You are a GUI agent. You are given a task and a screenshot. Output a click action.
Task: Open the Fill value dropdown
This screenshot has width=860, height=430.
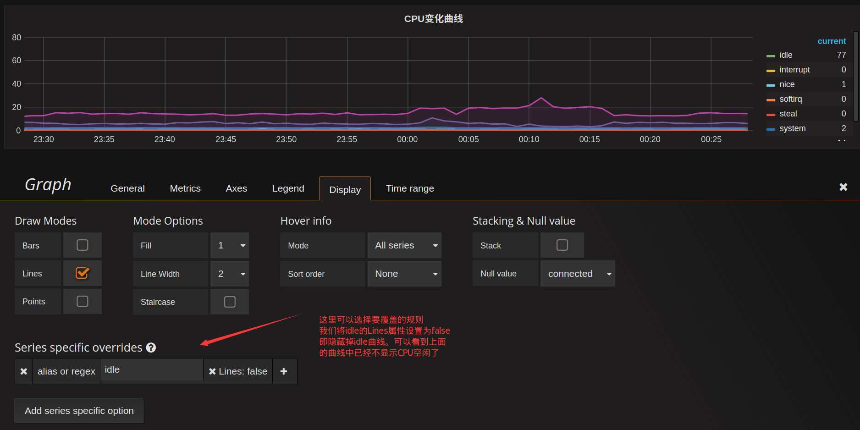(230, 246)
